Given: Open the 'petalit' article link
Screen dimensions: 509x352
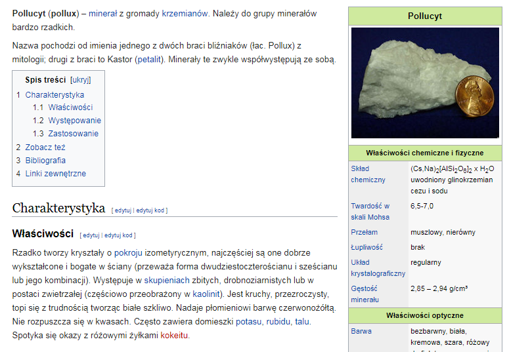Looking at the screenshot, I should (x=149, y=60).
